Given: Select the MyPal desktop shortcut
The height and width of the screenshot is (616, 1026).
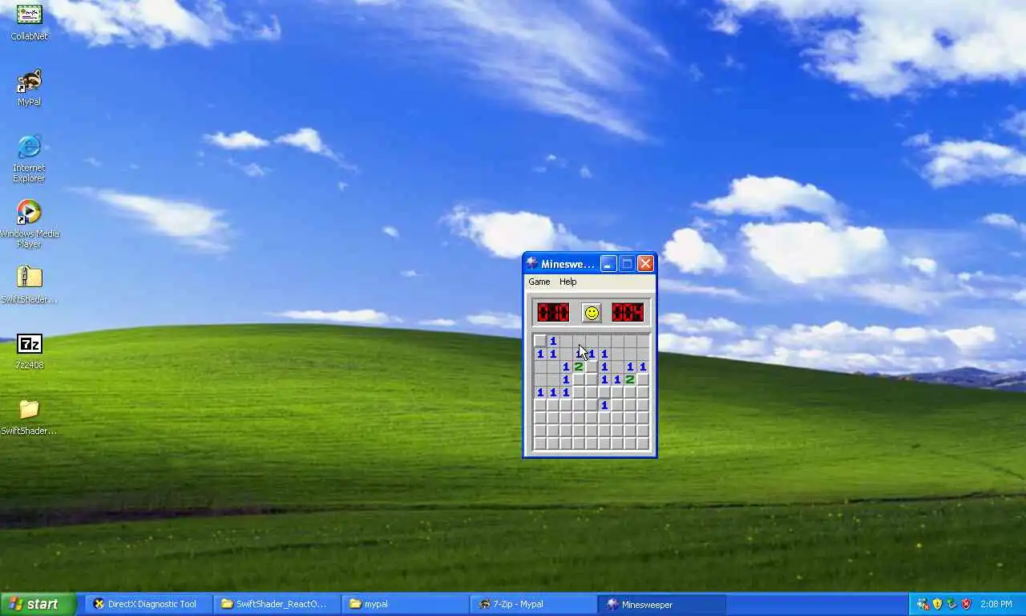Looking at the screenshot, I should [29, 87].
